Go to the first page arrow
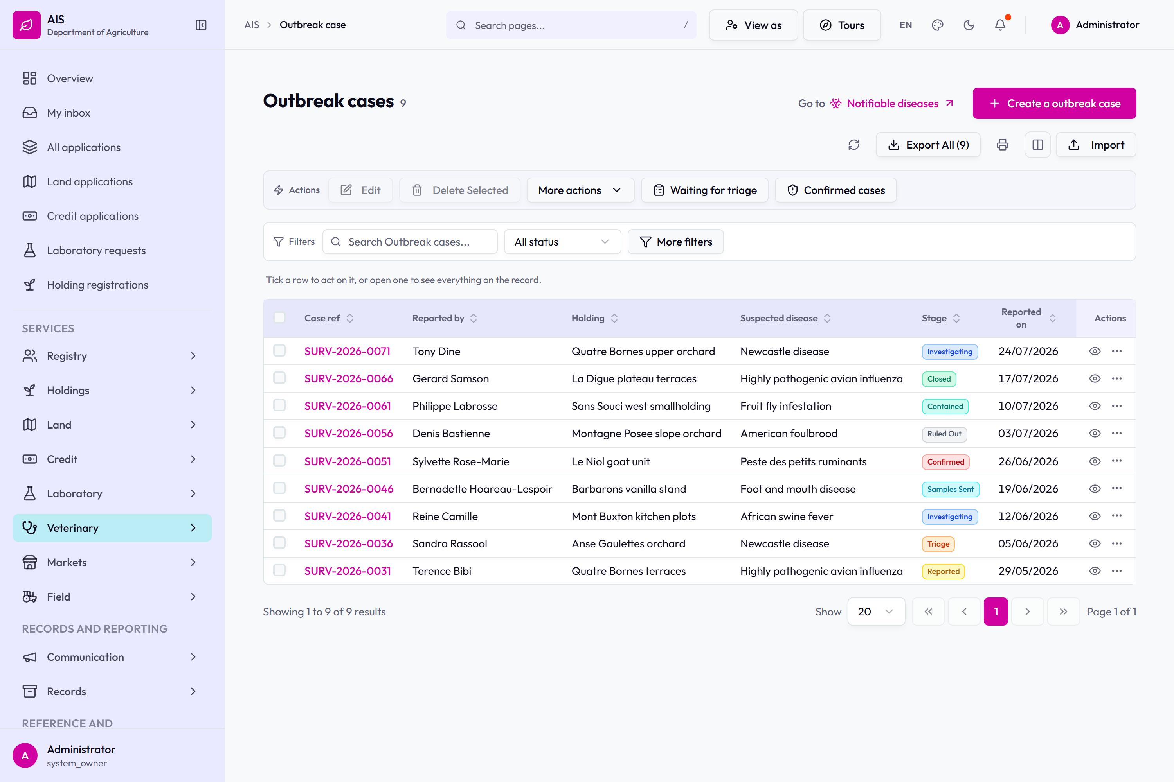Screen dimensions: 1174x782 [x=928, y=612]
